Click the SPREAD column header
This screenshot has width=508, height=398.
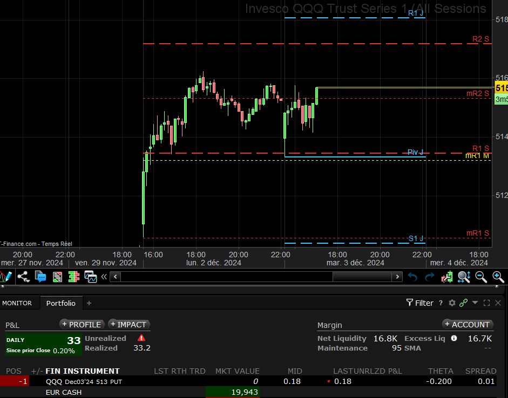click(x=481, y=371)
